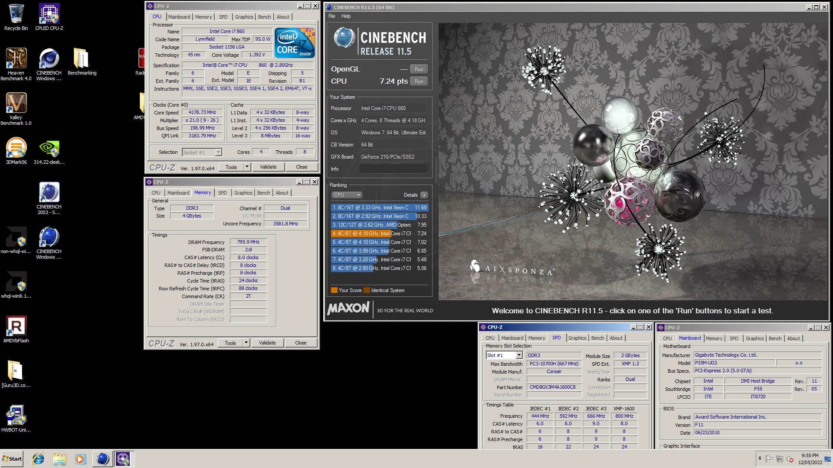The image size is (833, 468).
Task: Click the Cinebench rendered scene preview
Action: pyautogui.click(x=633, y=161)
